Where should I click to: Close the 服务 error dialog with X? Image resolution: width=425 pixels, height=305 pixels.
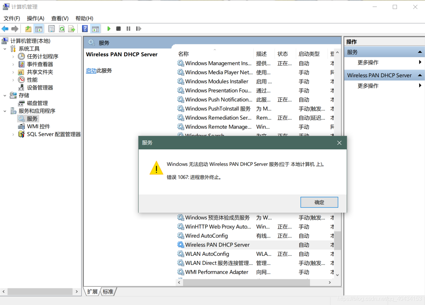339,143
